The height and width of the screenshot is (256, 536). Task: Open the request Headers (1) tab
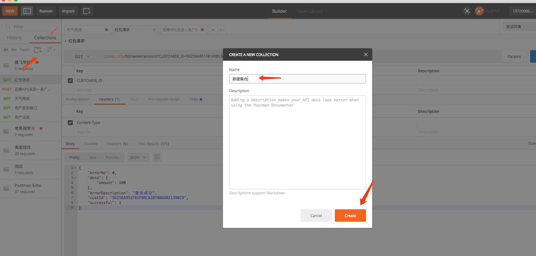point(109,99)
